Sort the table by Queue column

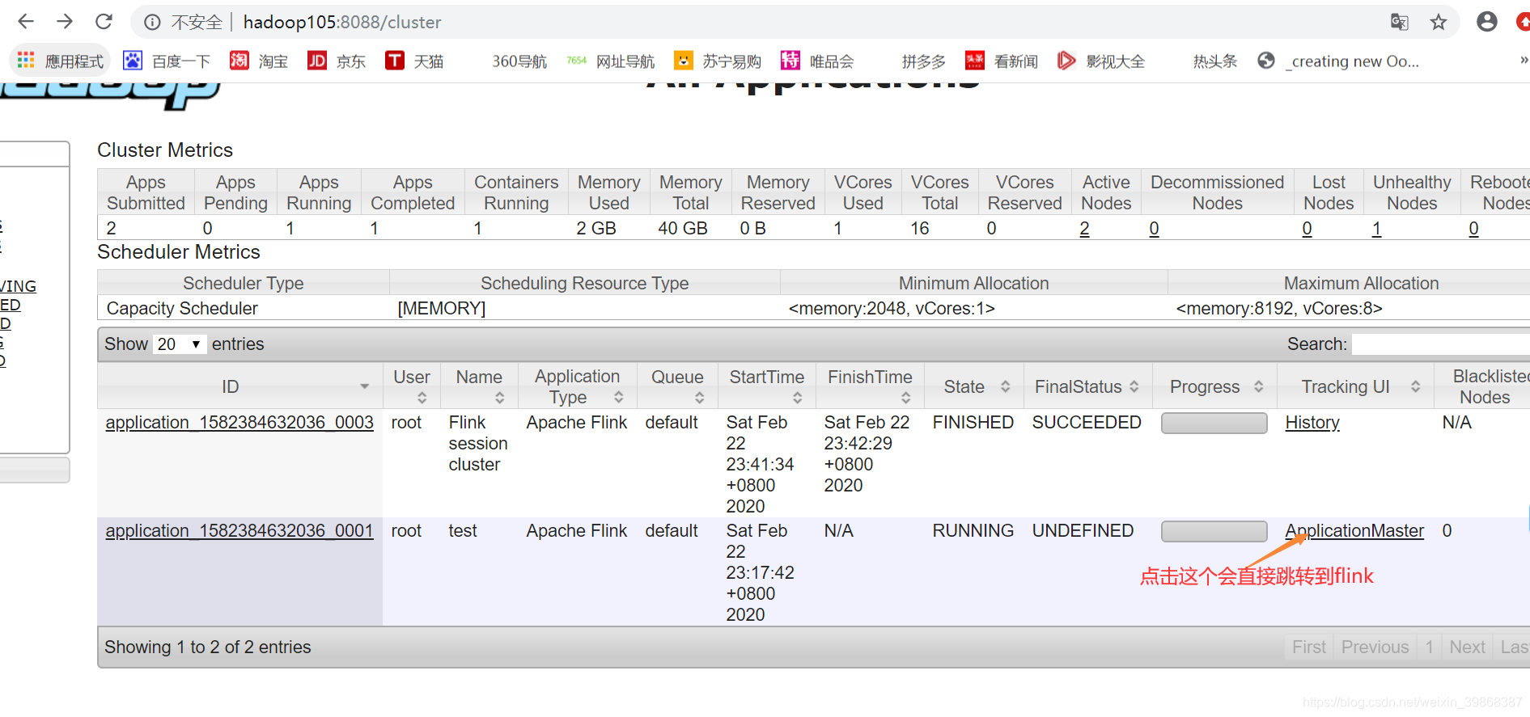click(x=678, y=386)
